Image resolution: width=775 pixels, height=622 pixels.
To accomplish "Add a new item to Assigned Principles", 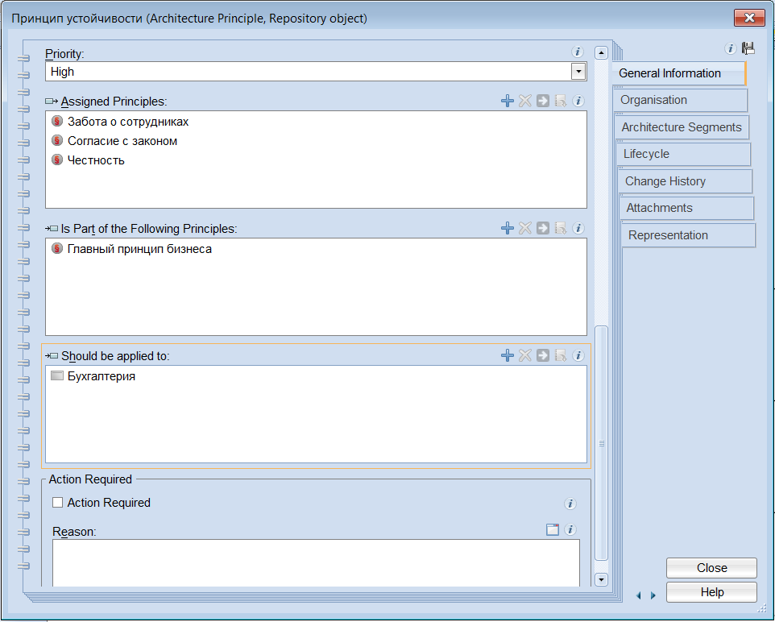I will [x=507, y=101].
